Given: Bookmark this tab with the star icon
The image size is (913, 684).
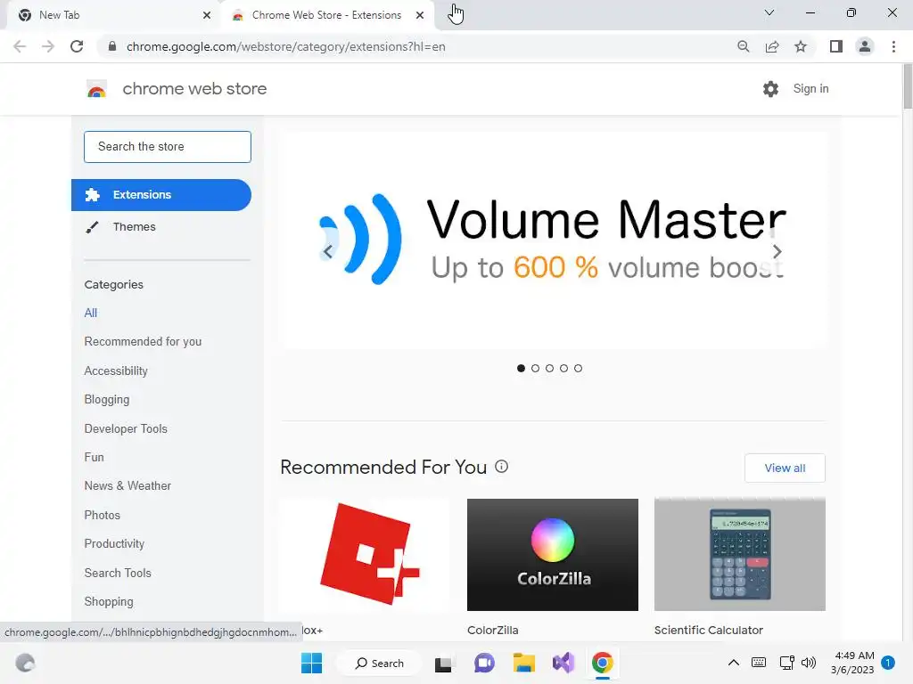Looking at the screenshot, I should click(801, 46).
